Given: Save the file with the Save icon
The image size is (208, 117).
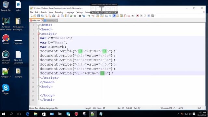Looking at the screenshot, I should pyautogui.click(x=38, y=16).
